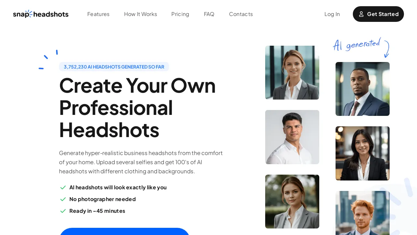Image resolution: width=417 pixels, height=235 pixels.
Task: Click the checkmark beside 'look exactly like you'
Action: (x=63, y=187)
